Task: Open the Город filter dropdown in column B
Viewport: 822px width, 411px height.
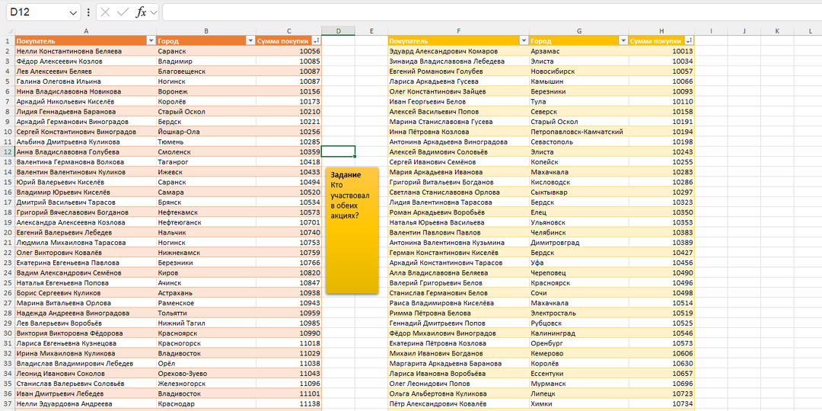Action: point(250,41)
